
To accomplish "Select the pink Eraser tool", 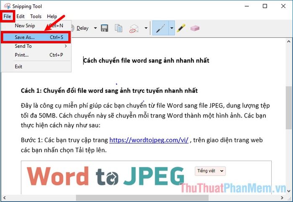I will click(195, 28).
